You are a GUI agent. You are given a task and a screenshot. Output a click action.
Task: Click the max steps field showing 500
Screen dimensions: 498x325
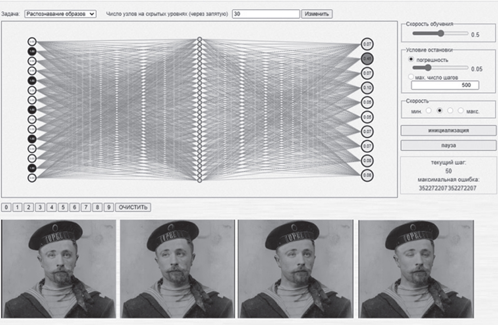click(444, 85)
